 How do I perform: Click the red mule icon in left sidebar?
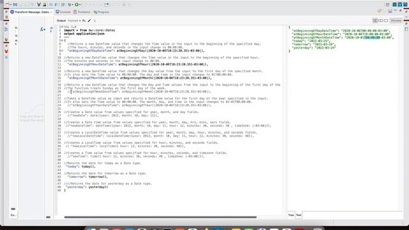pos(6,51)
